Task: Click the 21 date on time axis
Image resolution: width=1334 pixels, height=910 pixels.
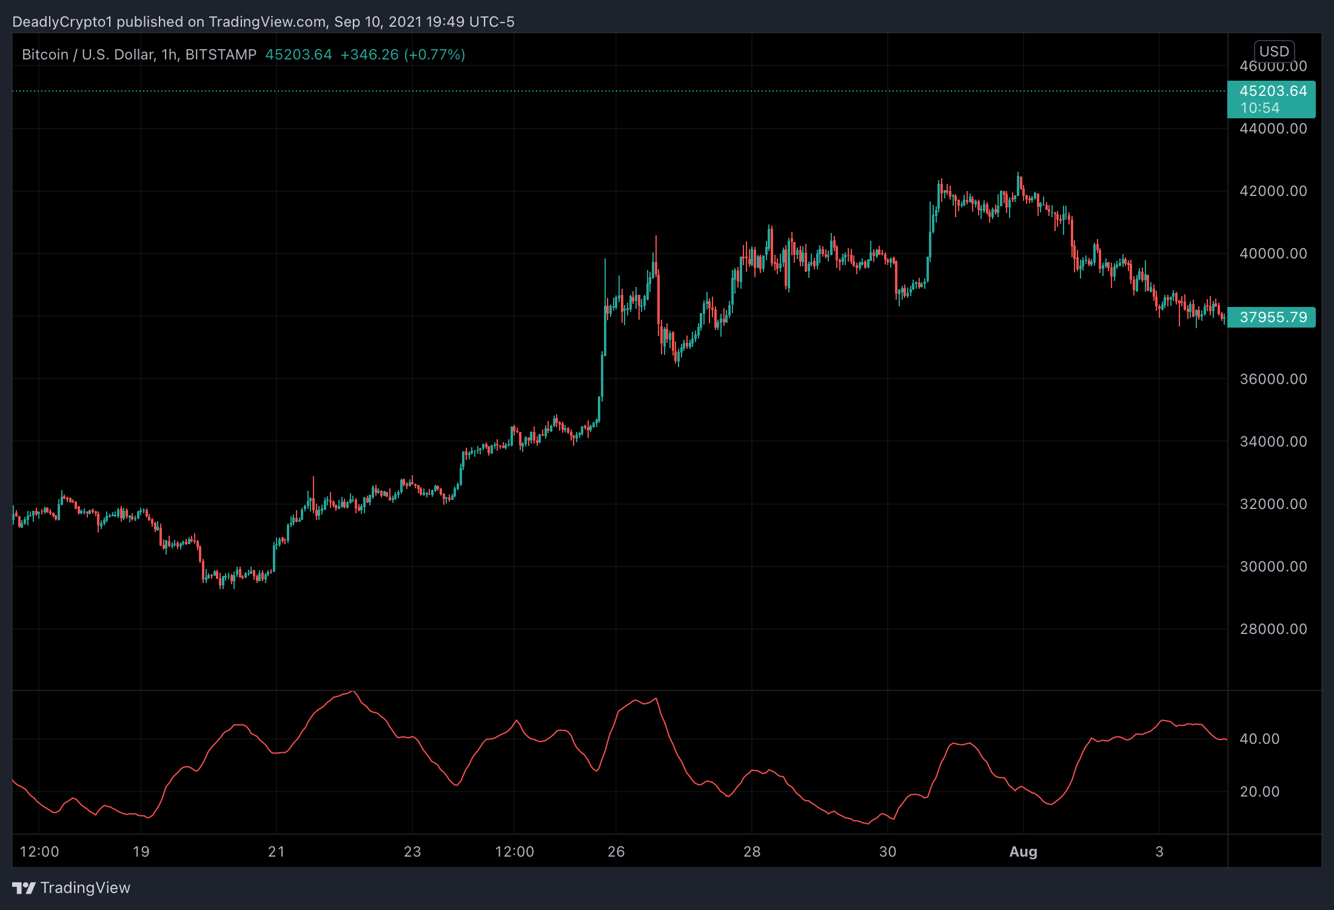Action: [277, 852]
